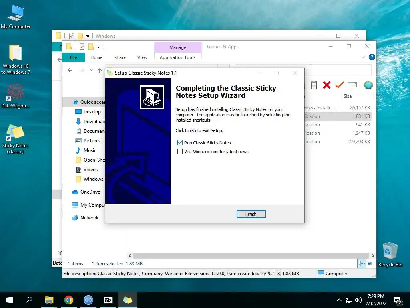Select My Computer in navigation pane
The height and width of the screenshot is (308, 410).
(88, 205)
